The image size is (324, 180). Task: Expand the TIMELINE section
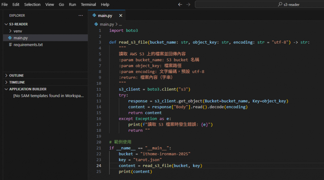46,82
